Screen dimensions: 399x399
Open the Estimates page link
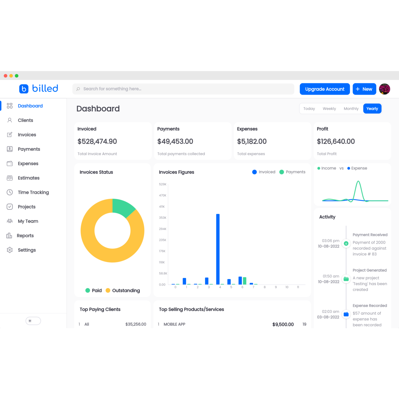click(x=29, y=178)
